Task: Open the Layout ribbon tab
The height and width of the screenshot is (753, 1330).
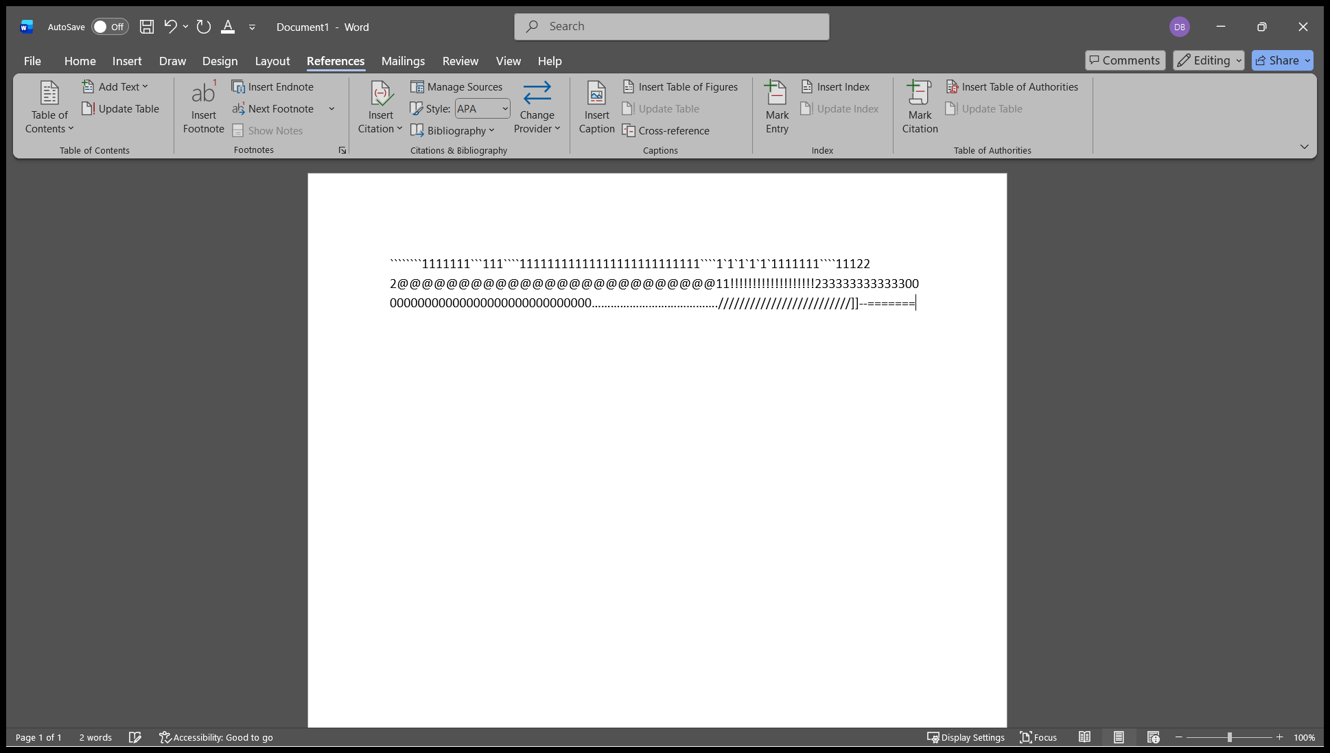Action: pos(272,61)
